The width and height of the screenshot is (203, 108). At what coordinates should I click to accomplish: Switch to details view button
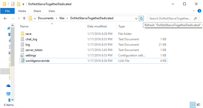193,105
